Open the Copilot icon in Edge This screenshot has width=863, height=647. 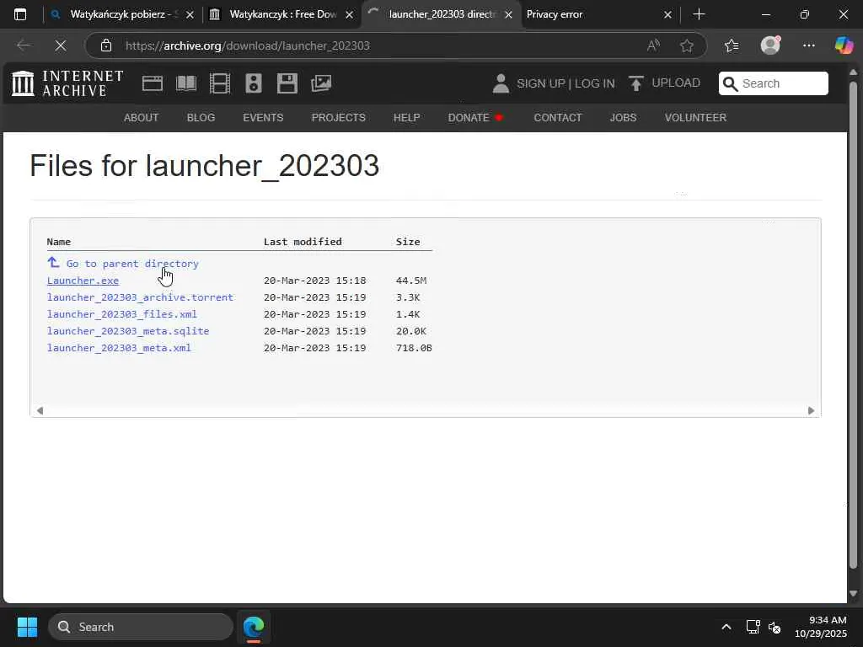tap(844, 45)
